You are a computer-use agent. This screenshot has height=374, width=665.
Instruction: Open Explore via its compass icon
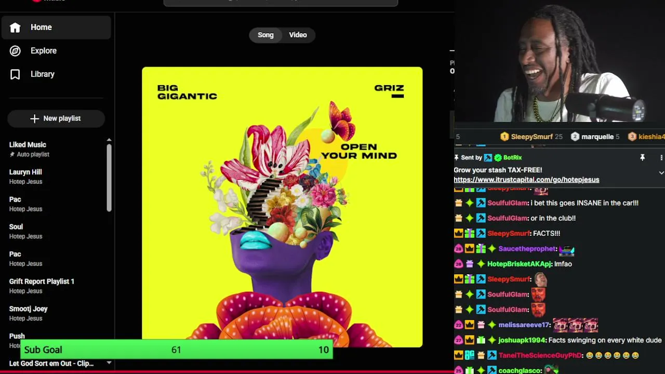pyautogui.click(x=15, y=51)
